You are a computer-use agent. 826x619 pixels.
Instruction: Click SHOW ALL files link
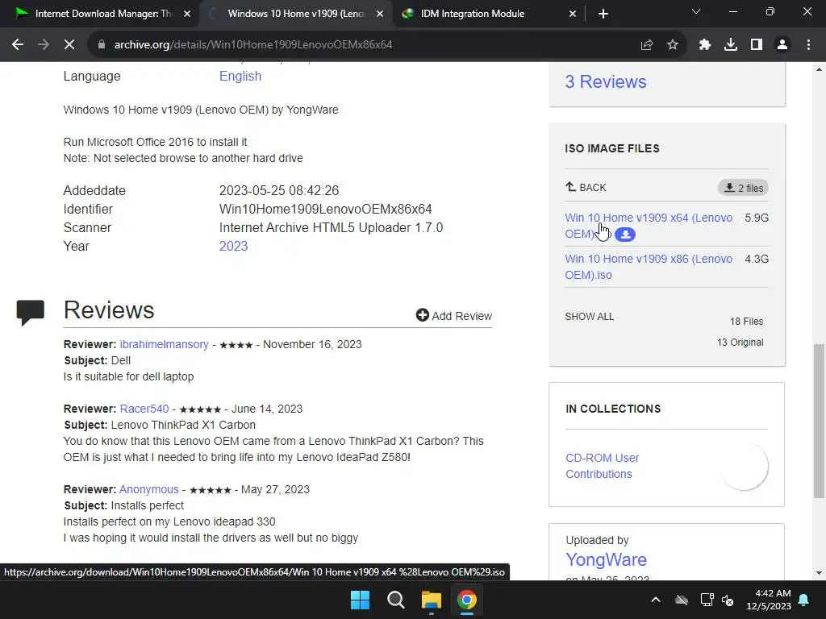coord(590,316)
